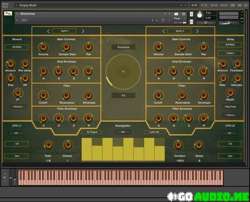Toggle the LFO L1 Off switch
Image resolution: width=250 pixels, height=202 pixels.
17,133
